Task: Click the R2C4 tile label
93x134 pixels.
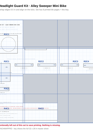Action: coord(86,61)
